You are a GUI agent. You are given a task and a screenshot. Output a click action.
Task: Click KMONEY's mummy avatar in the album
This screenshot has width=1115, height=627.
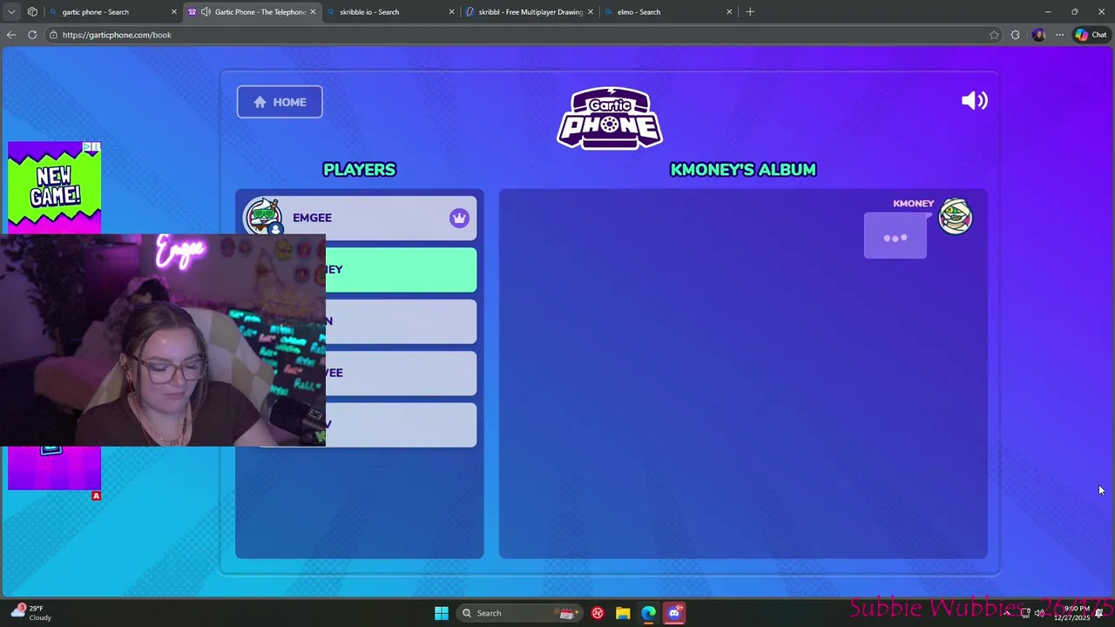coord(956,217)
